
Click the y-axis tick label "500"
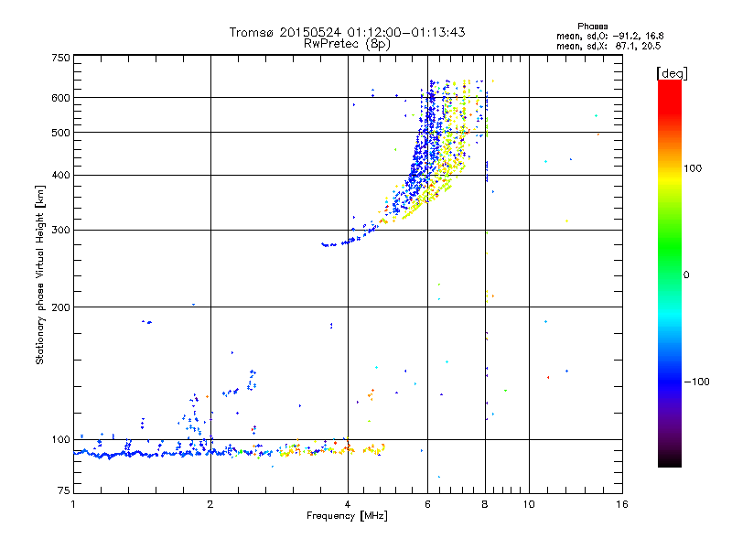pyautogui.click(x=60, y=133)
